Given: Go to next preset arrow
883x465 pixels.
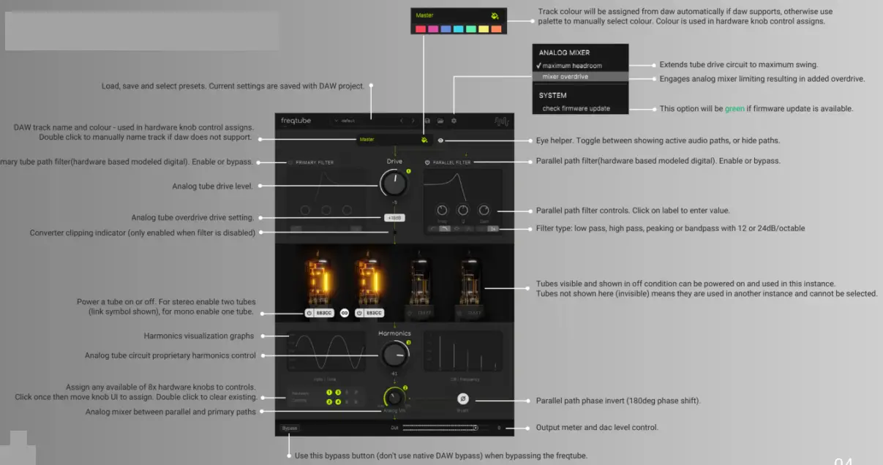Looking at the screenshot, I should tap(413, 121).
